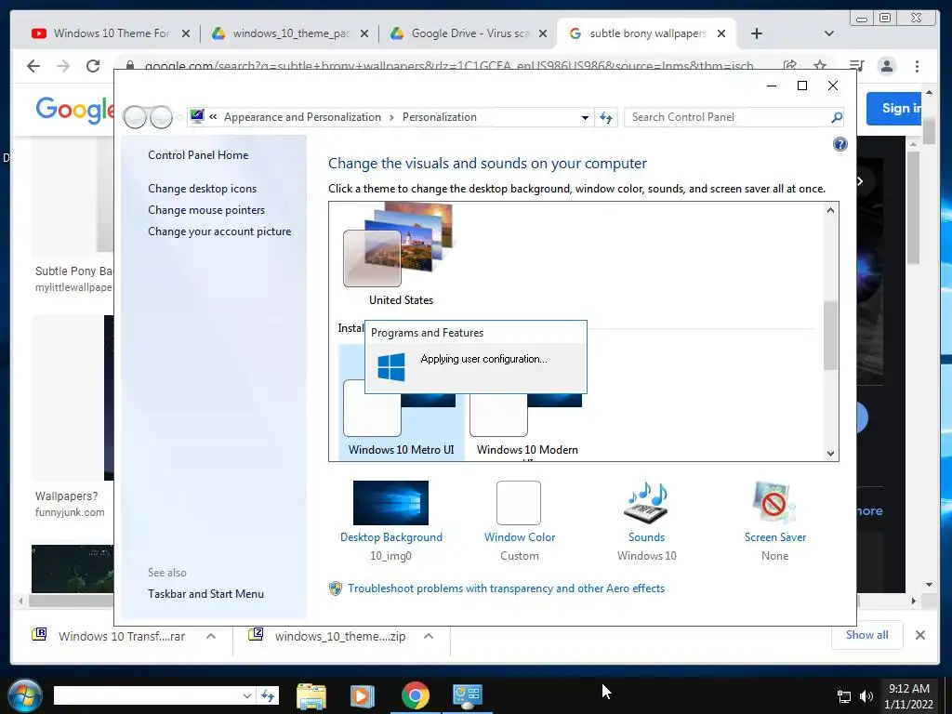Go to Control Panel Home

tap(198, 155)
